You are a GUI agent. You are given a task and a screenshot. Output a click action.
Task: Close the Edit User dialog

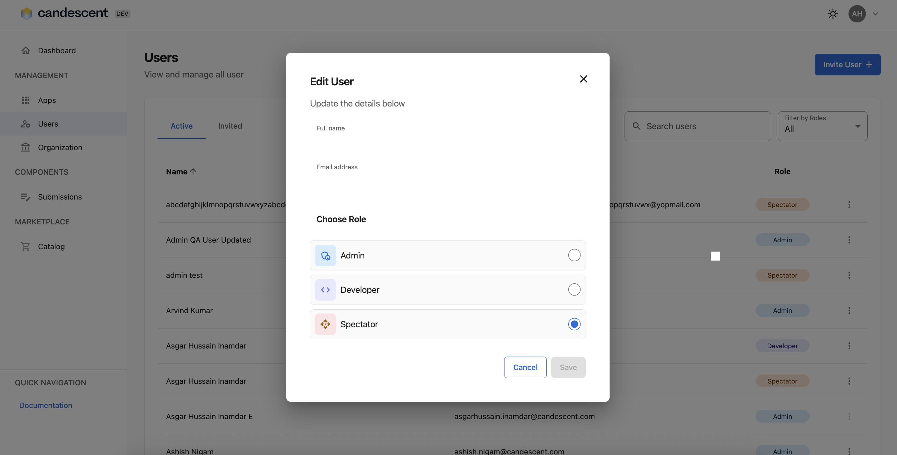coord(583,79)
